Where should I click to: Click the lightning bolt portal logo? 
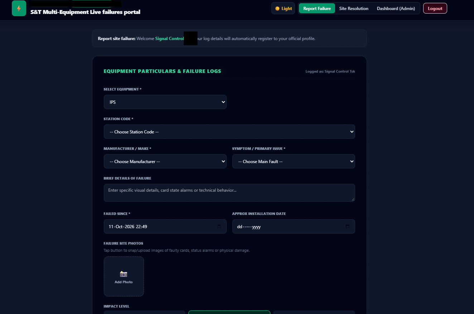tap(19, 8)
